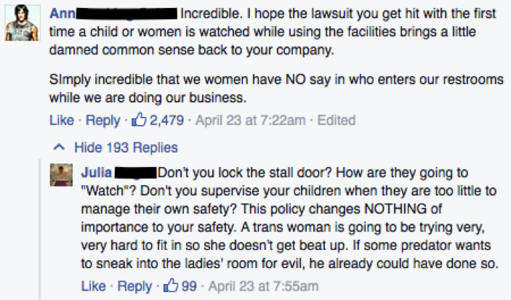Like Julia's reply comment
The width and height of the screenshot is (511, 300).
tap(93, 286)
